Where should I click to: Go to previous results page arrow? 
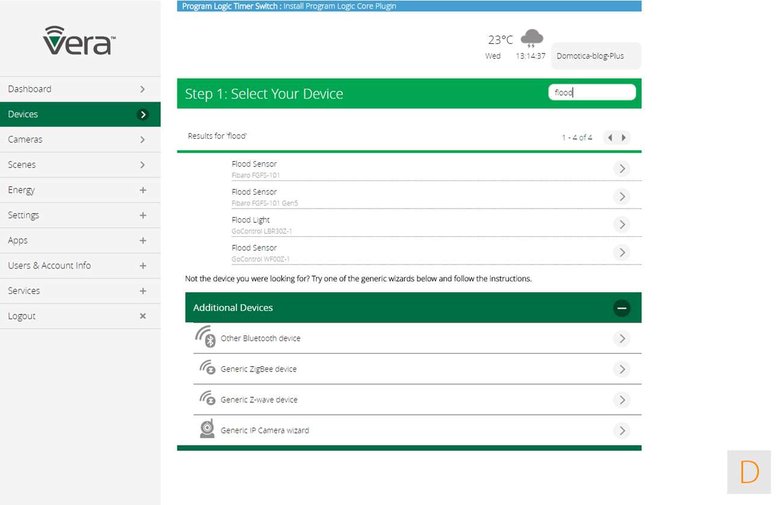[610, 138]
